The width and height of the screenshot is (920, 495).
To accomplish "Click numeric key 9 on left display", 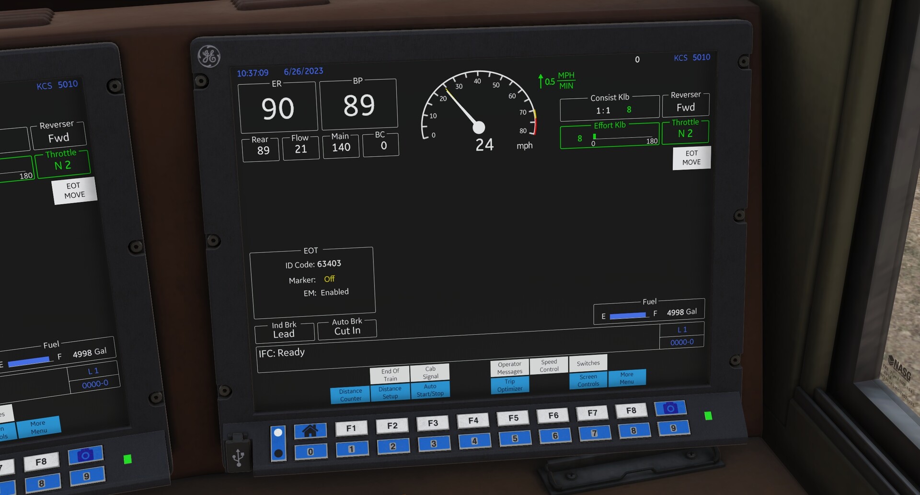I will (87, 476).
